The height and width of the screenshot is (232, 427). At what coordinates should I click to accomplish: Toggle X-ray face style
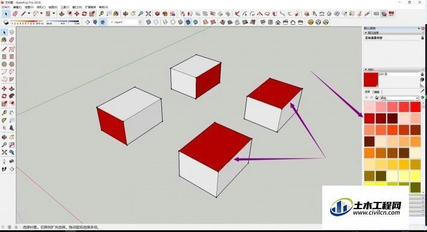point(148,22)
